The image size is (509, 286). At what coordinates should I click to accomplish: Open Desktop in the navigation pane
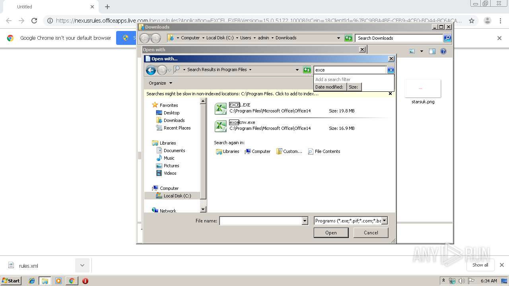[x=171, y=113]
